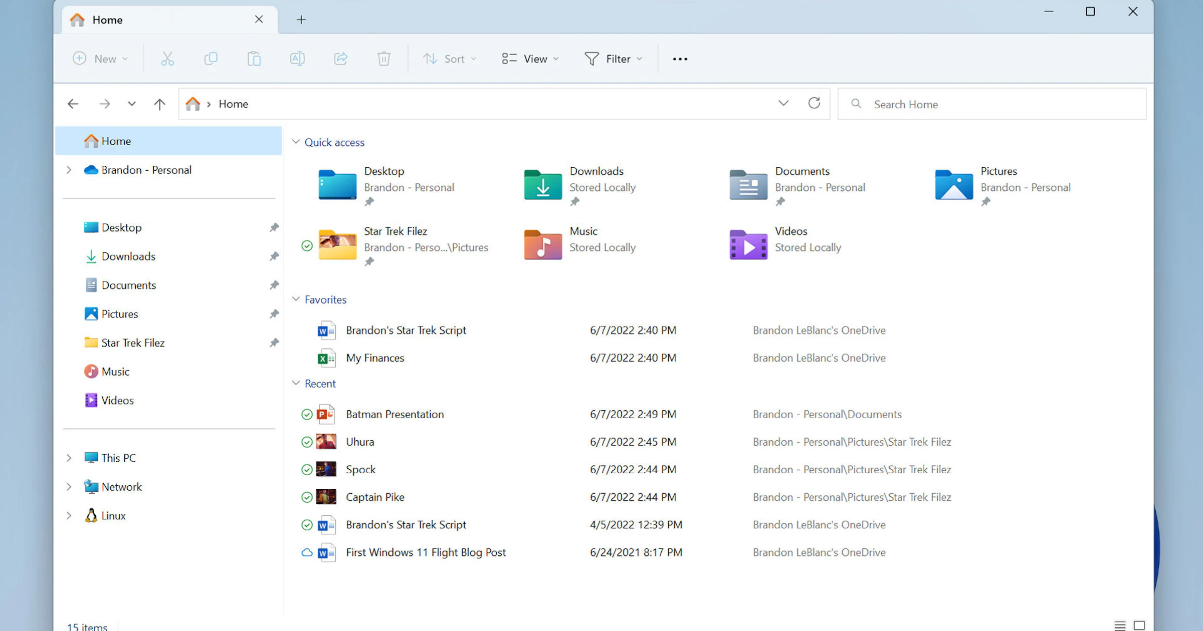Expand the Network tree node

point(69,487)
